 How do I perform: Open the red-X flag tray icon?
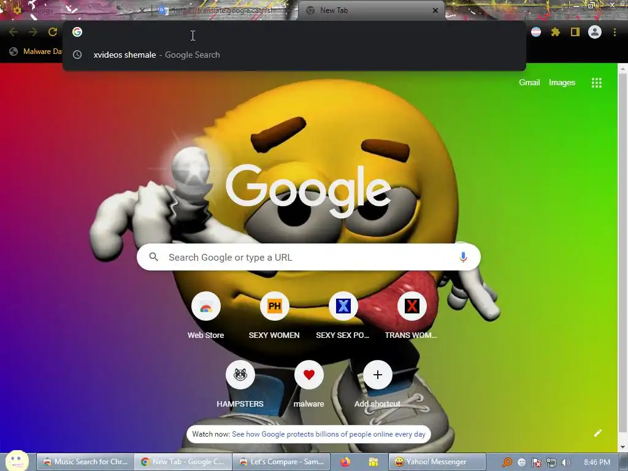coord(536,462)
